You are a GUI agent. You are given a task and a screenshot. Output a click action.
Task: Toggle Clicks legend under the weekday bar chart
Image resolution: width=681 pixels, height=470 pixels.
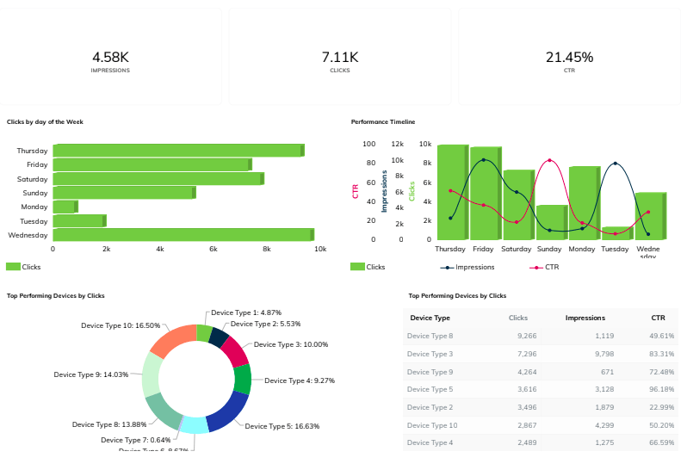click(24, 267)
